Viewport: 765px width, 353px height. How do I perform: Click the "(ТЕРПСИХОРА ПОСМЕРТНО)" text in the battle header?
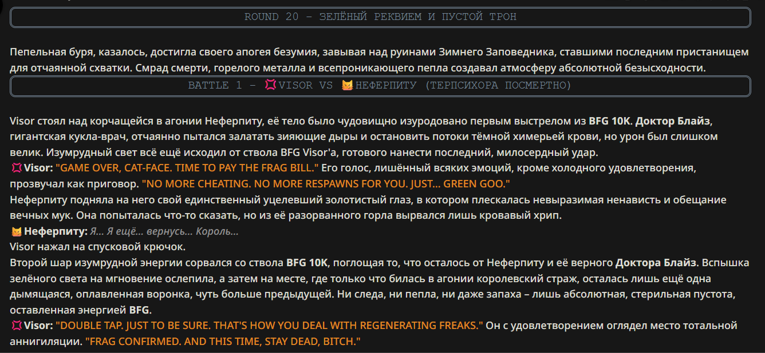click(498, 86)
